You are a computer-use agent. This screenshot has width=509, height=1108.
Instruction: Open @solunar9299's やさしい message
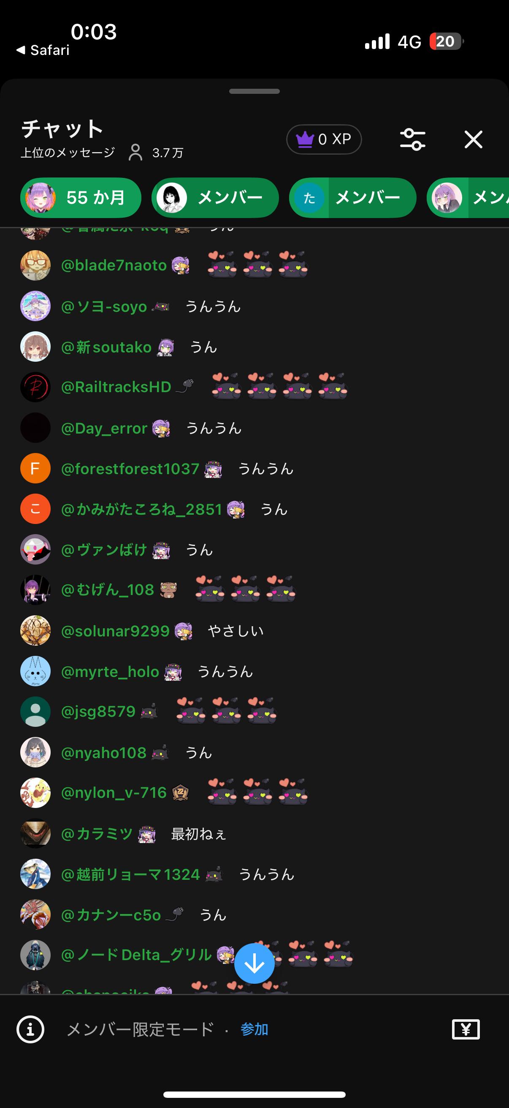point(236,631)
